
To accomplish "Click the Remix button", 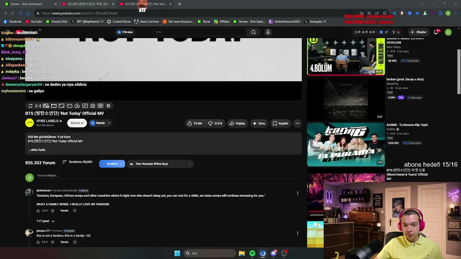I will click(98, 123).
